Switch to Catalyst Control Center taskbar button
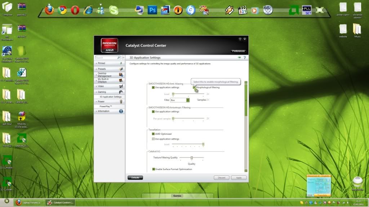369x207 pixels. 61,203
